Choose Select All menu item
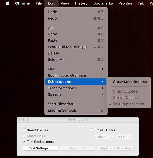The image size is (153, 158). click(76, 59)
